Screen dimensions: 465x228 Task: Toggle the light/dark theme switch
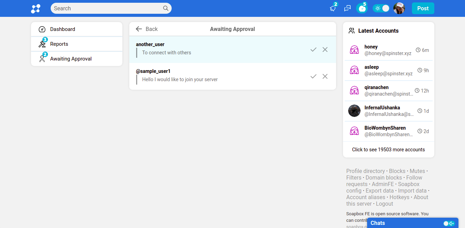coord(381,8)
